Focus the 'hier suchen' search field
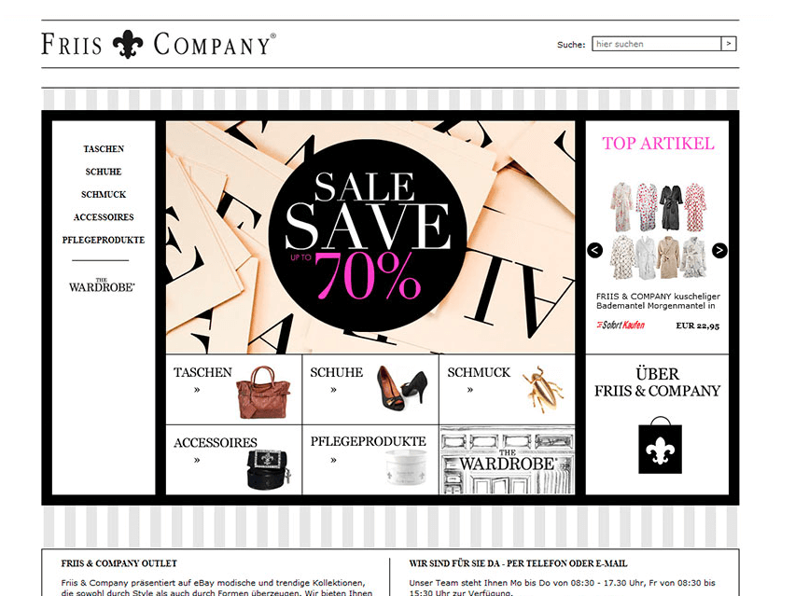This screenshot has height=596, width=795. click(x=656, y=44)
